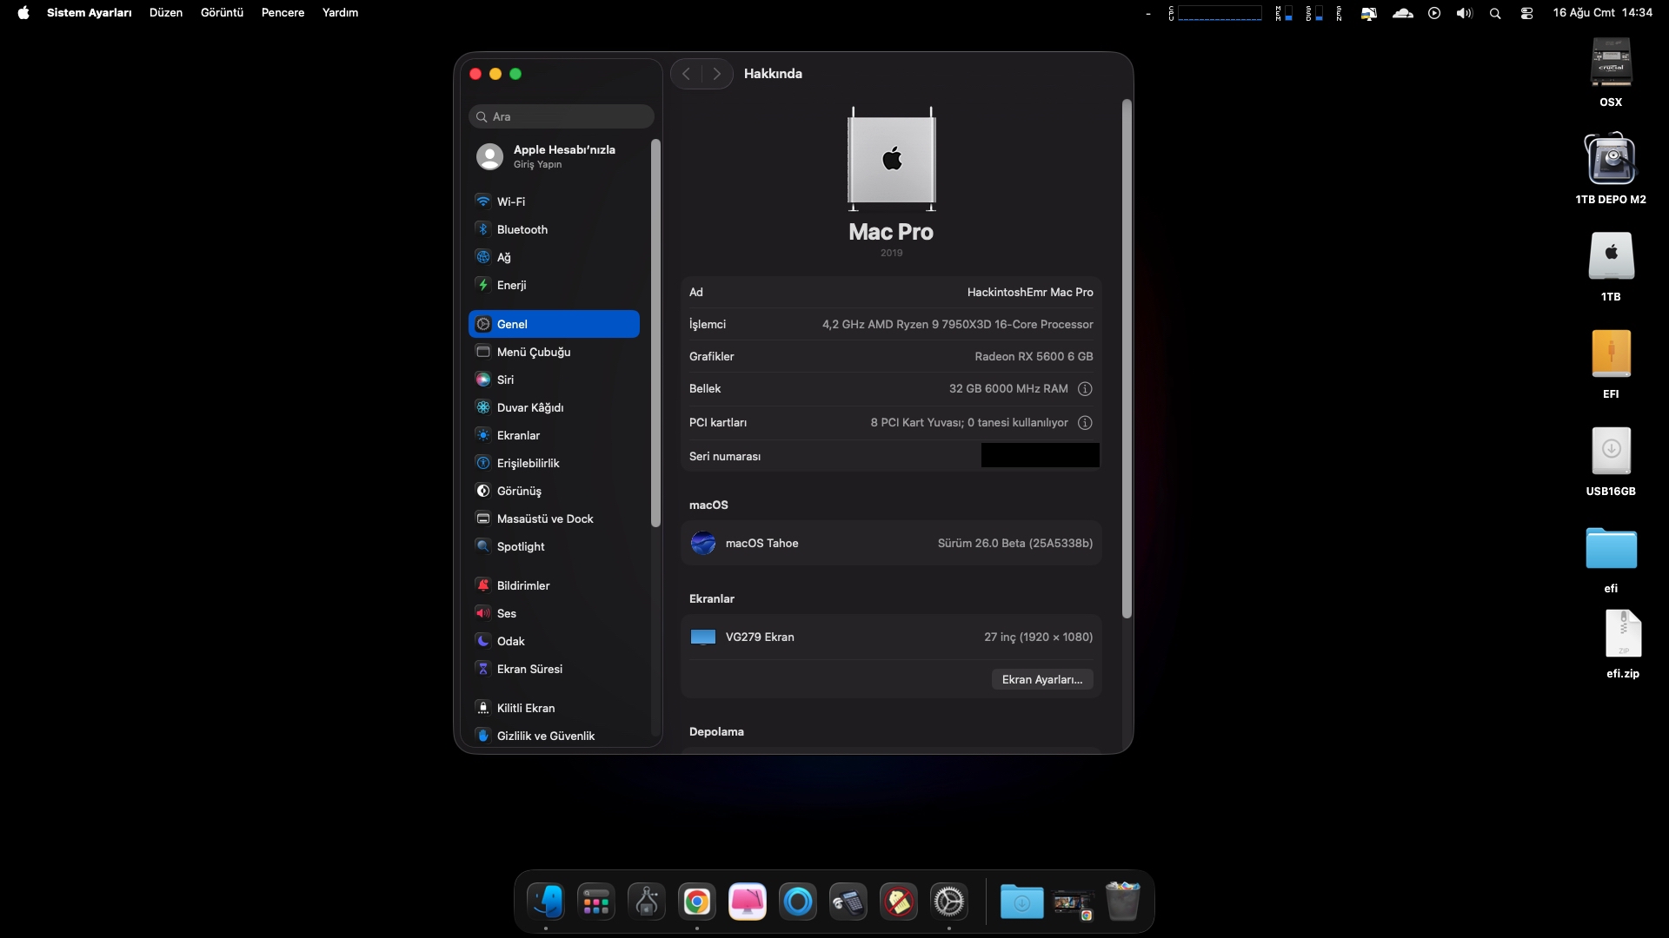
Task: Select Siri in the settings sidebar
Action: [x=505, y=380]
